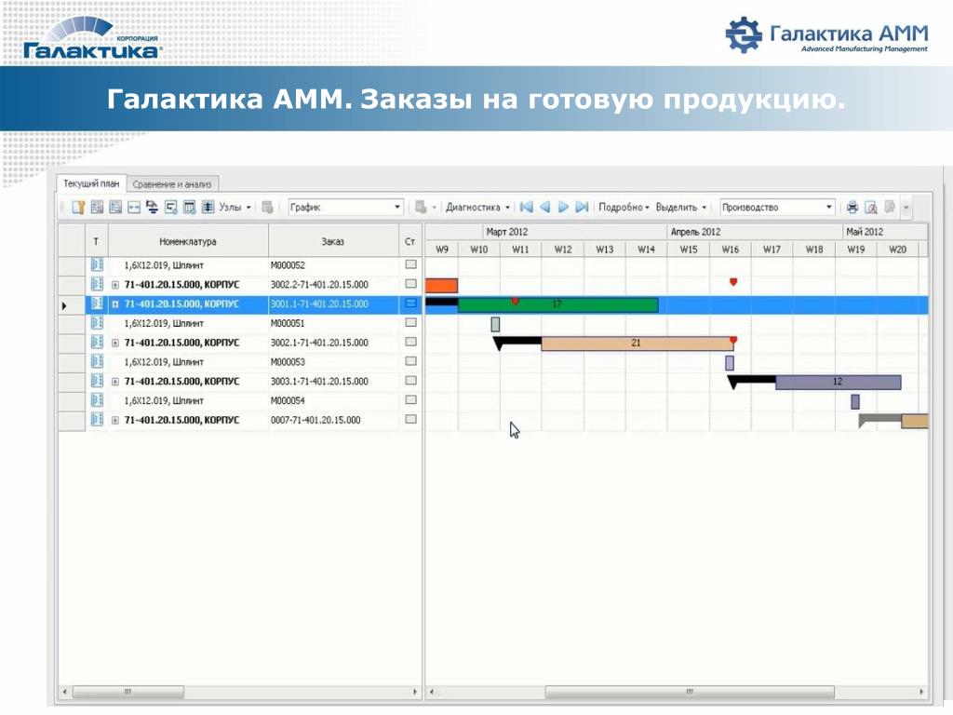Toggle status box for order M000054
Image resolution: width=953 pixels, height=715 pixels.
click(410, 400)
